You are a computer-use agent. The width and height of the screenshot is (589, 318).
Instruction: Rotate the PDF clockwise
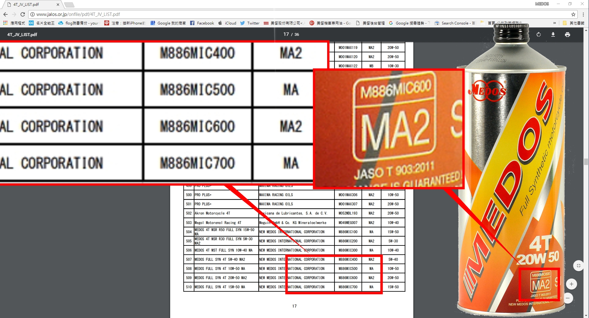tap(539, 35)
